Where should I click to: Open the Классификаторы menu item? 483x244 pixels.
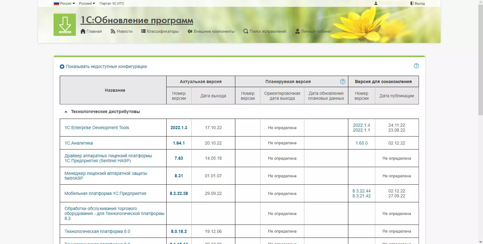pos(160,31)
